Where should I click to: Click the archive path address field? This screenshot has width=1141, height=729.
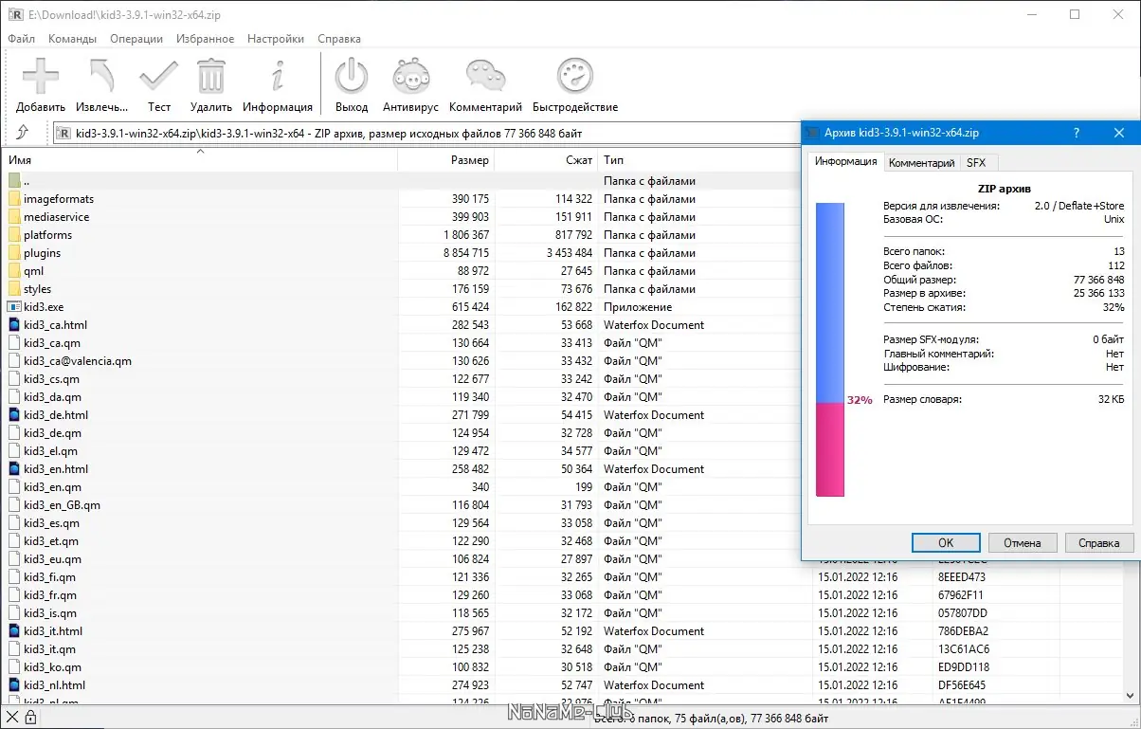tap(426, 134)
